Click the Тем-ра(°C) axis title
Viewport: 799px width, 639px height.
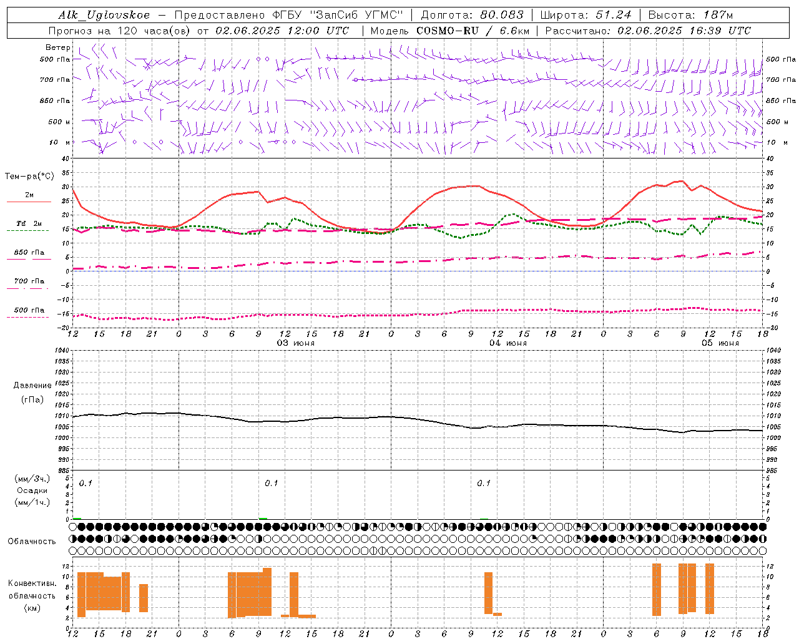(x=29, y=177)
